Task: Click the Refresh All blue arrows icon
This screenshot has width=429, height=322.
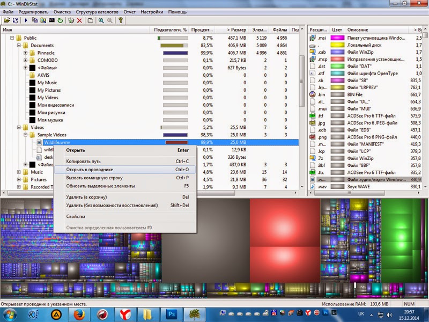Action: (16, 20)
